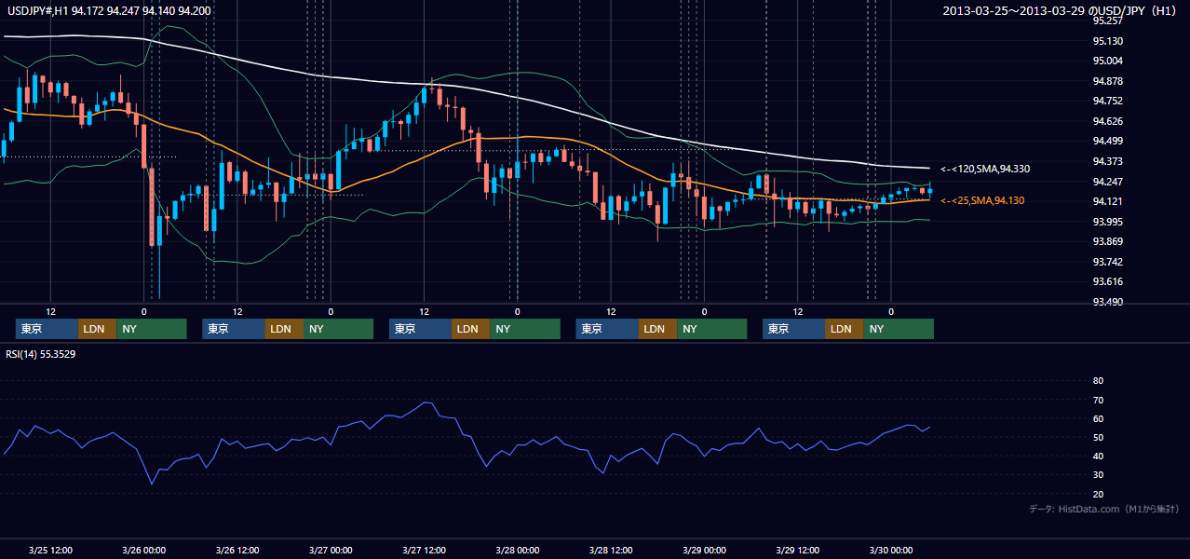Click the 3/27 00:00 date label

(x=331, y=550)
